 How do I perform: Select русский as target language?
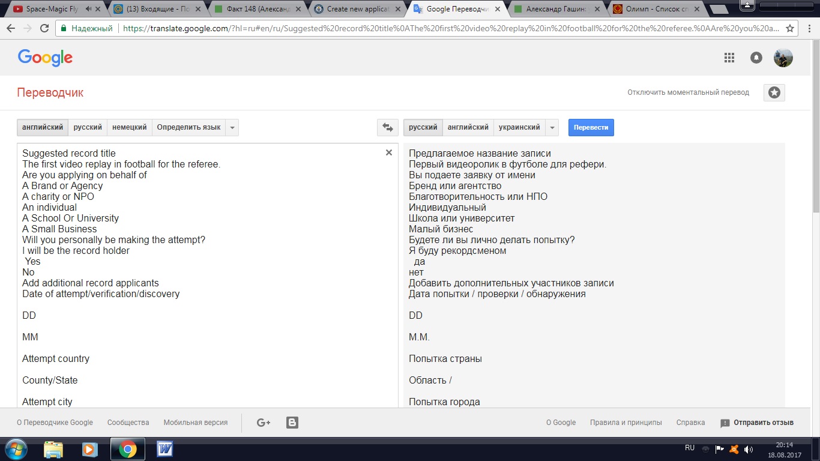[x=423, y=127]
